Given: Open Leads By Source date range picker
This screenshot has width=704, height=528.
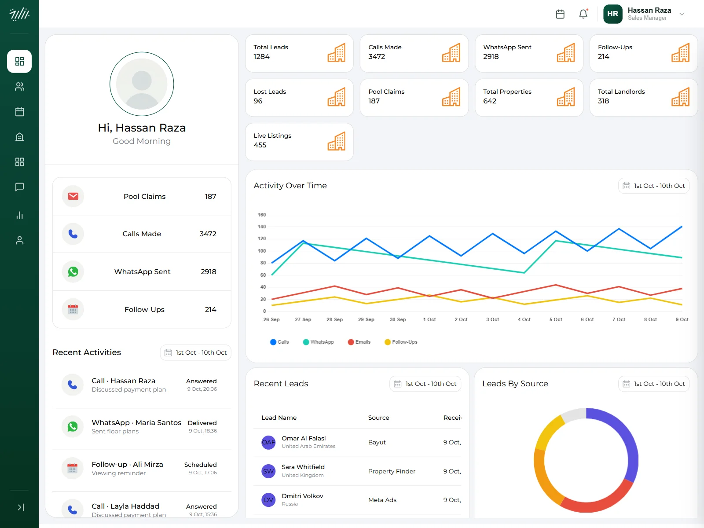Looking at the screenshot, I should [654, 384].
